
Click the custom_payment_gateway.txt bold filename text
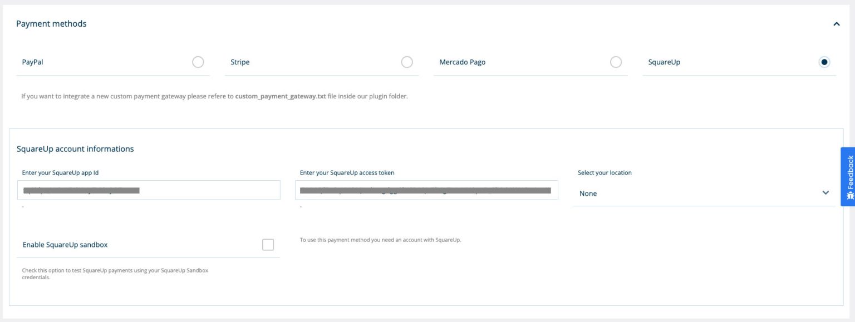click(x=280, y=96)
